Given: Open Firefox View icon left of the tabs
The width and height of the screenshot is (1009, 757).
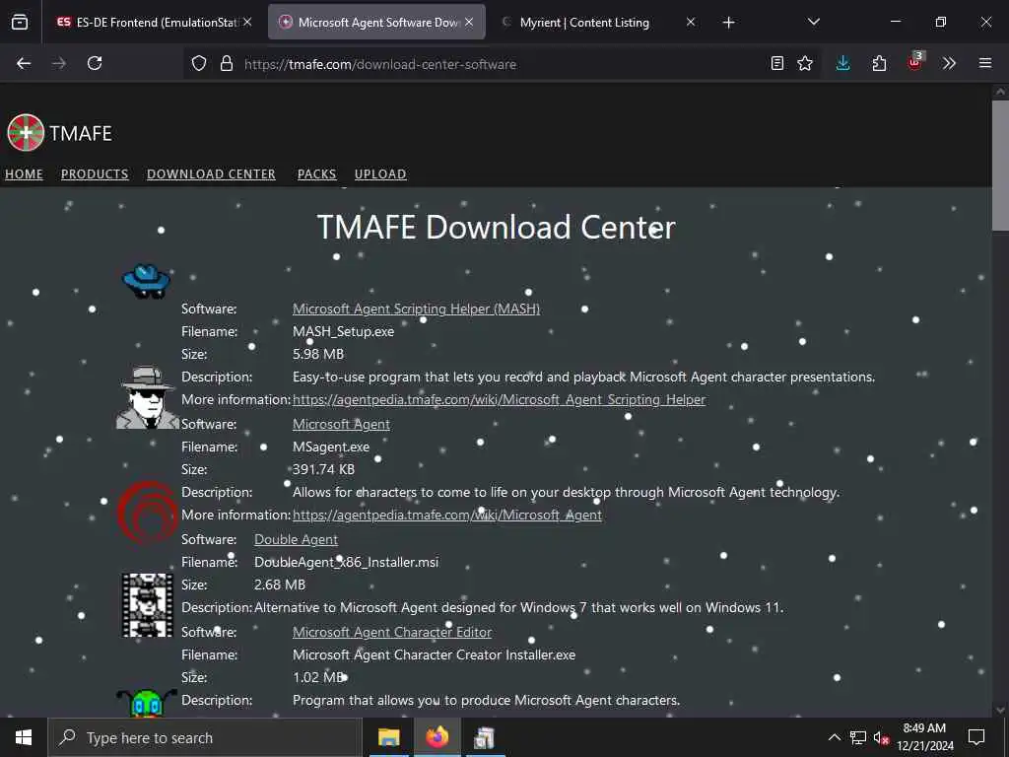Looking at the screenshot, I should coord(20,23).
